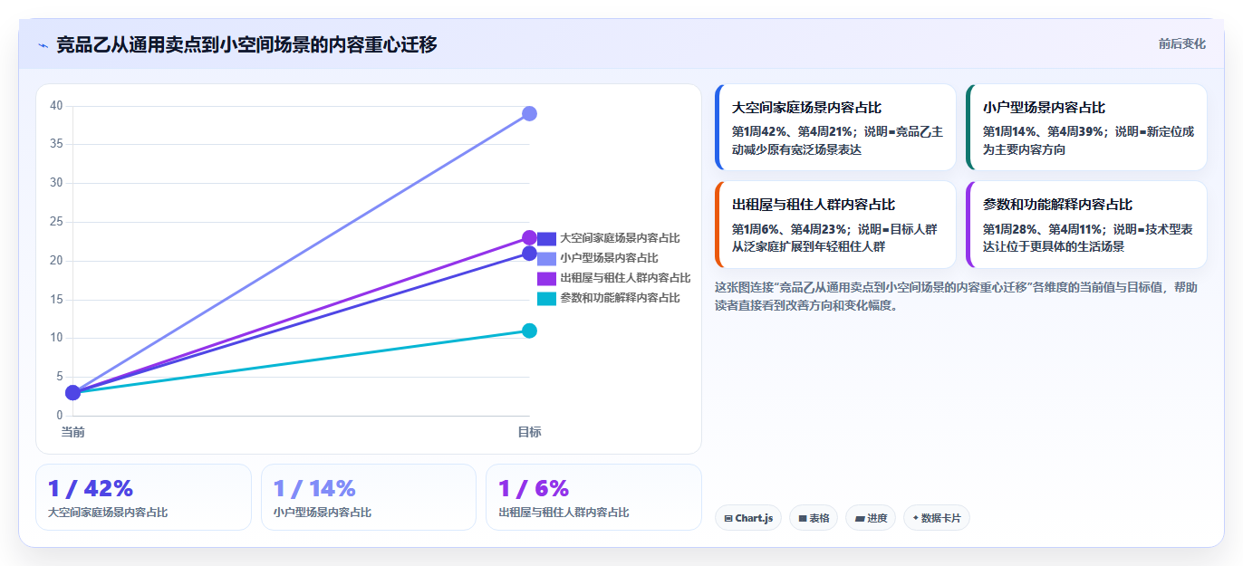Click the 表格 tag chip
Screen dimensions: 1243x566
click(x=814, y=518)
